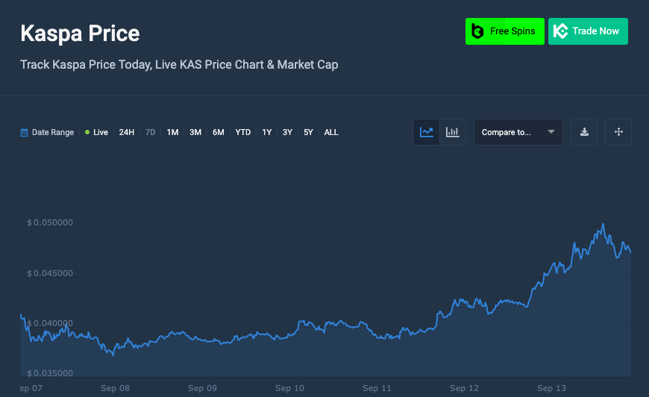Enable Live price mode
649x397 pixels.
point(96,133)
